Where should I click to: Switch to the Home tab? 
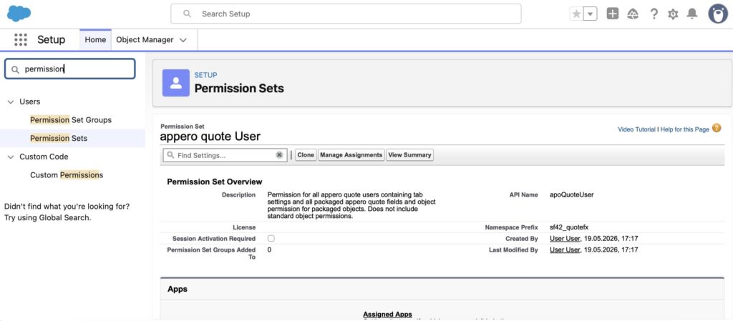(x=95, y=39)
